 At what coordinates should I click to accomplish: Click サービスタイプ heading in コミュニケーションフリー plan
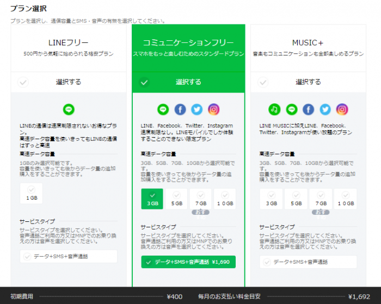coord(158,227)
